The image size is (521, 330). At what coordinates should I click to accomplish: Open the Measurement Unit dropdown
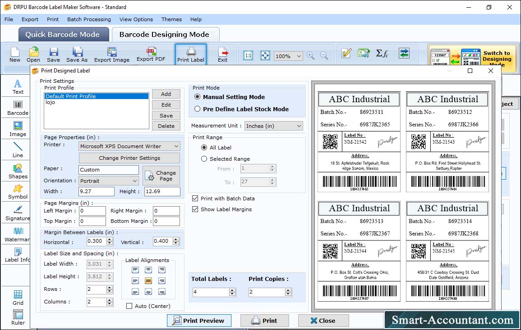pos(273,126)
